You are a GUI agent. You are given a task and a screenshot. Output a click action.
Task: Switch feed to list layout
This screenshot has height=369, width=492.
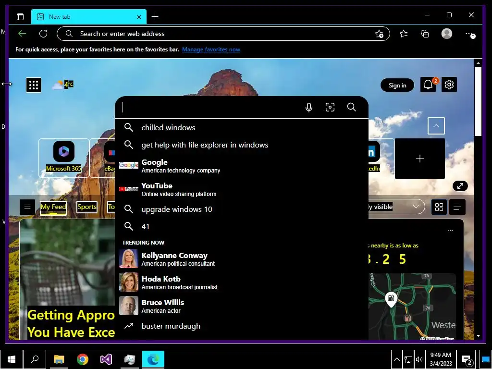[457, 207]
